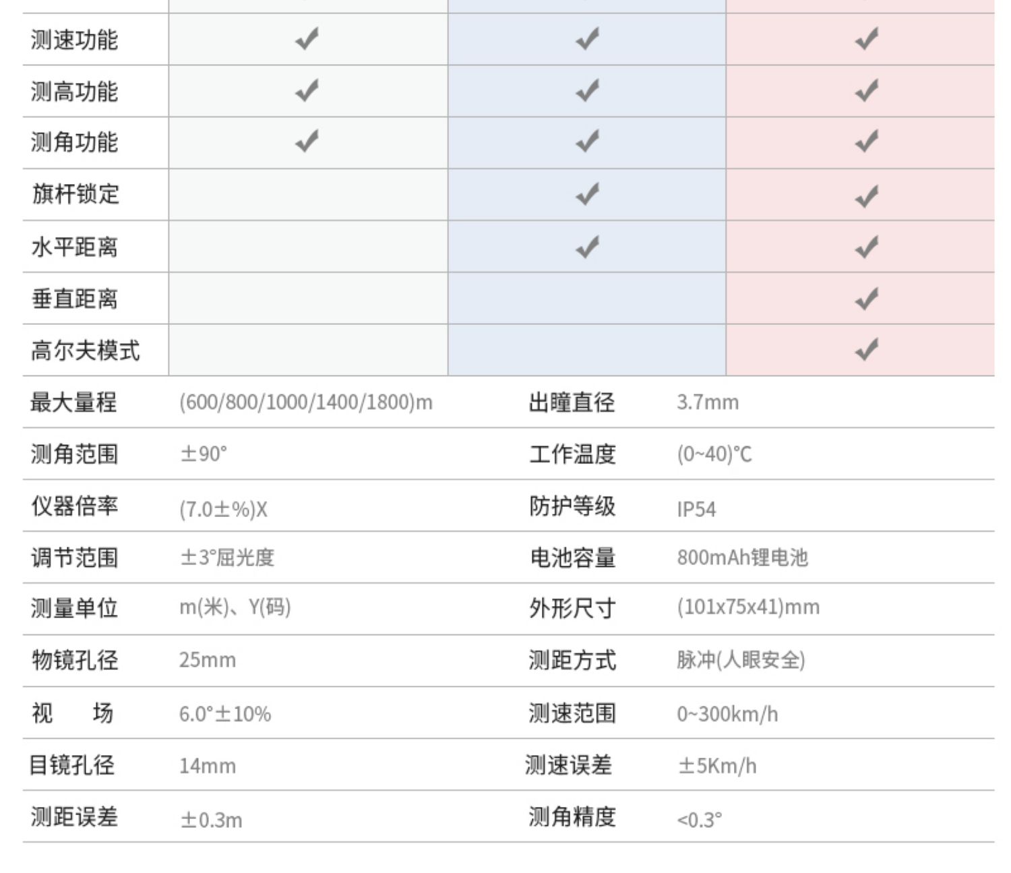Click the 测距误差 ±0.3m value
The width and height of the screenshot is (1011, 873).
click(211, 820)
